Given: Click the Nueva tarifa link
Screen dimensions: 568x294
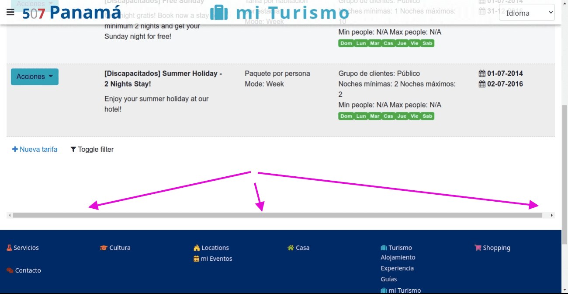Looking at the screenshot, I should (x=35, y=149).
